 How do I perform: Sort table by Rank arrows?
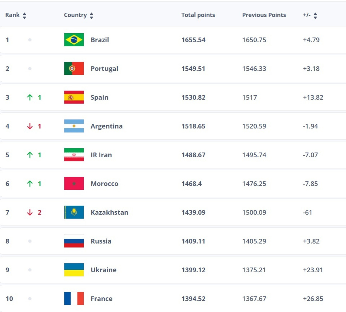25,16
